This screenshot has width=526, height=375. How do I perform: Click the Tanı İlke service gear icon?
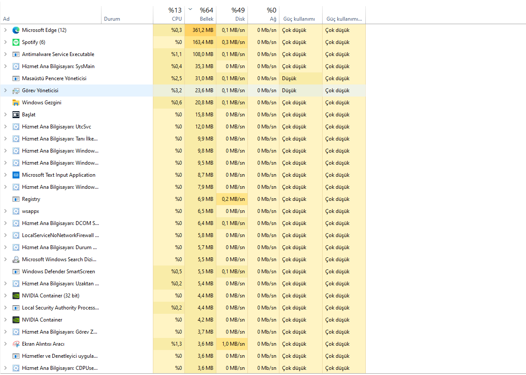point(16,139)
